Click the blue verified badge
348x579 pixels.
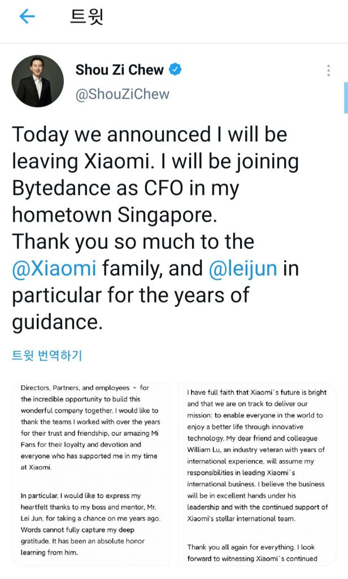coord(176,70)
